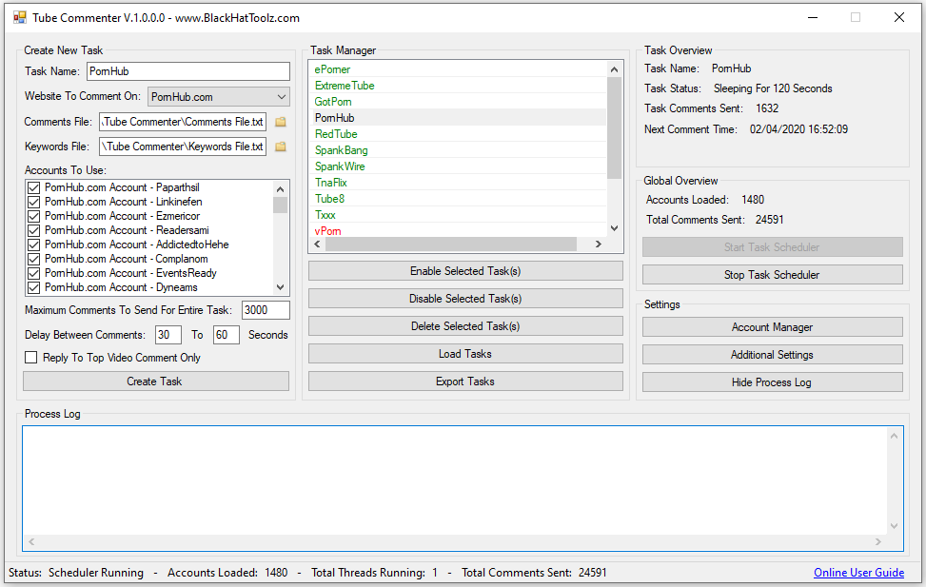Click the Task Name input field
The width and height of the screenshot is (926, 587).
(x=187, y=71)
